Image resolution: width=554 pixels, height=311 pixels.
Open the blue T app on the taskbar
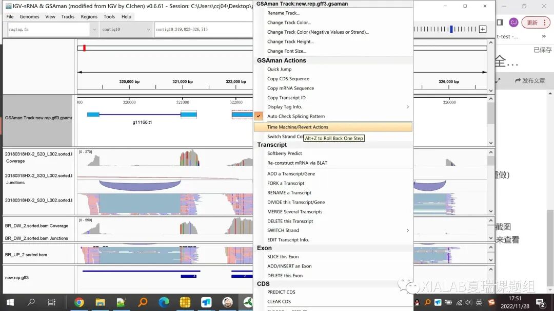pyautogui.click(x=206, y=302)
